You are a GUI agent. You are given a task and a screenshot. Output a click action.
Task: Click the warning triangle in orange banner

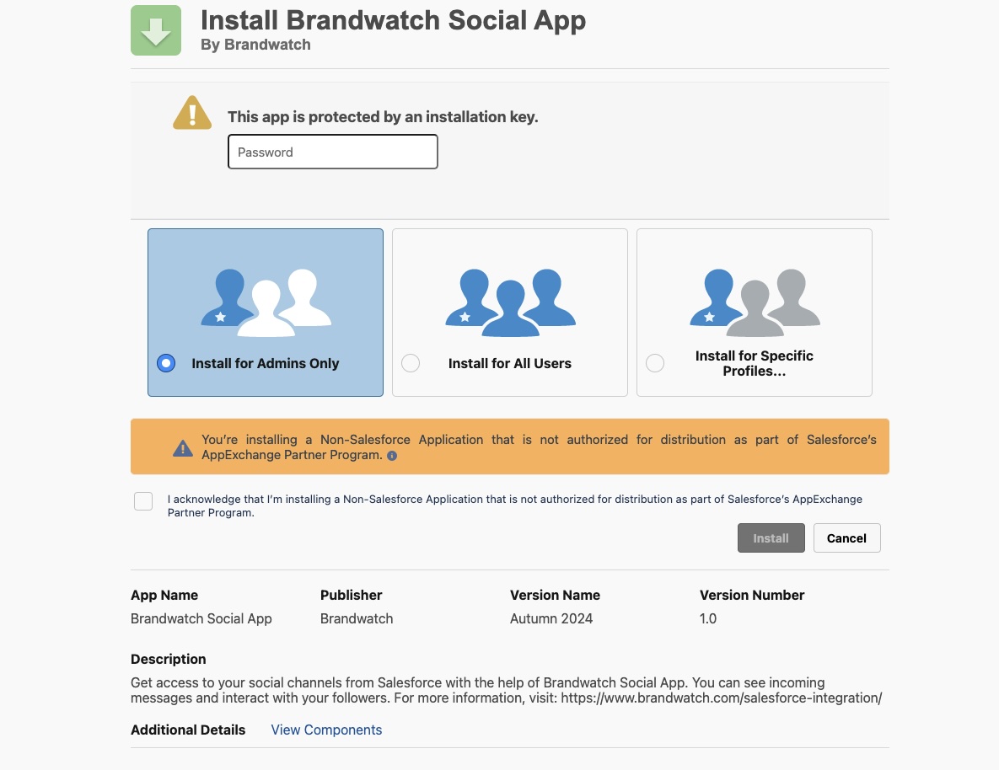coord(183,447)
